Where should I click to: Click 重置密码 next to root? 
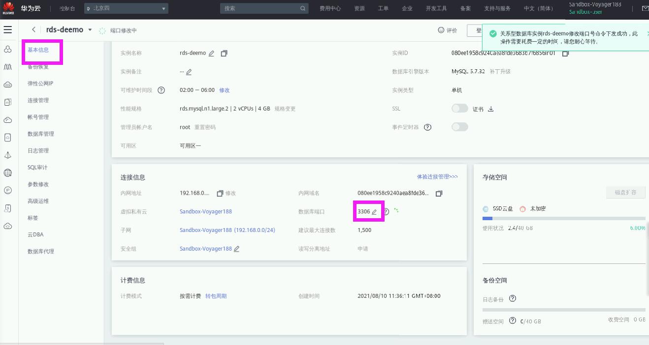(x=205, y=127)
